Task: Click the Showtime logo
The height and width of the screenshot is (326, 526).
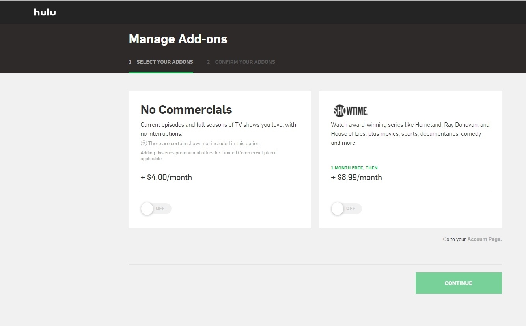Action: pos(351,111)
